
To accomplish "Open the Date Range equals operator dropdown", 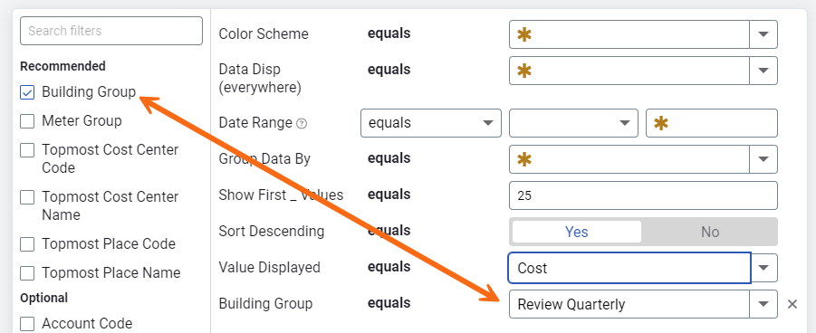I will point(431,123).
